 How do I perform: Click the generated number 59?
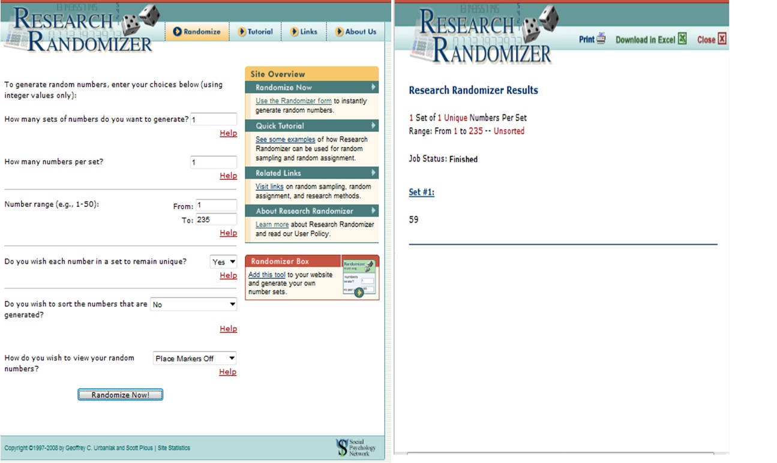[413, 220]
